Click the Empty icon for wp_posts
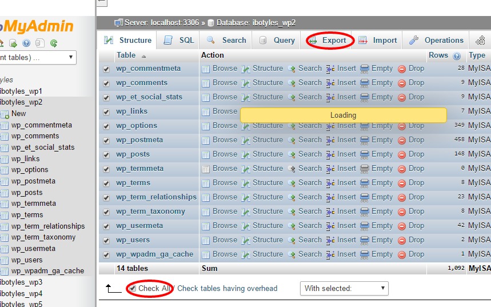The height and width of the screenshot is (307, 491). 365,155
